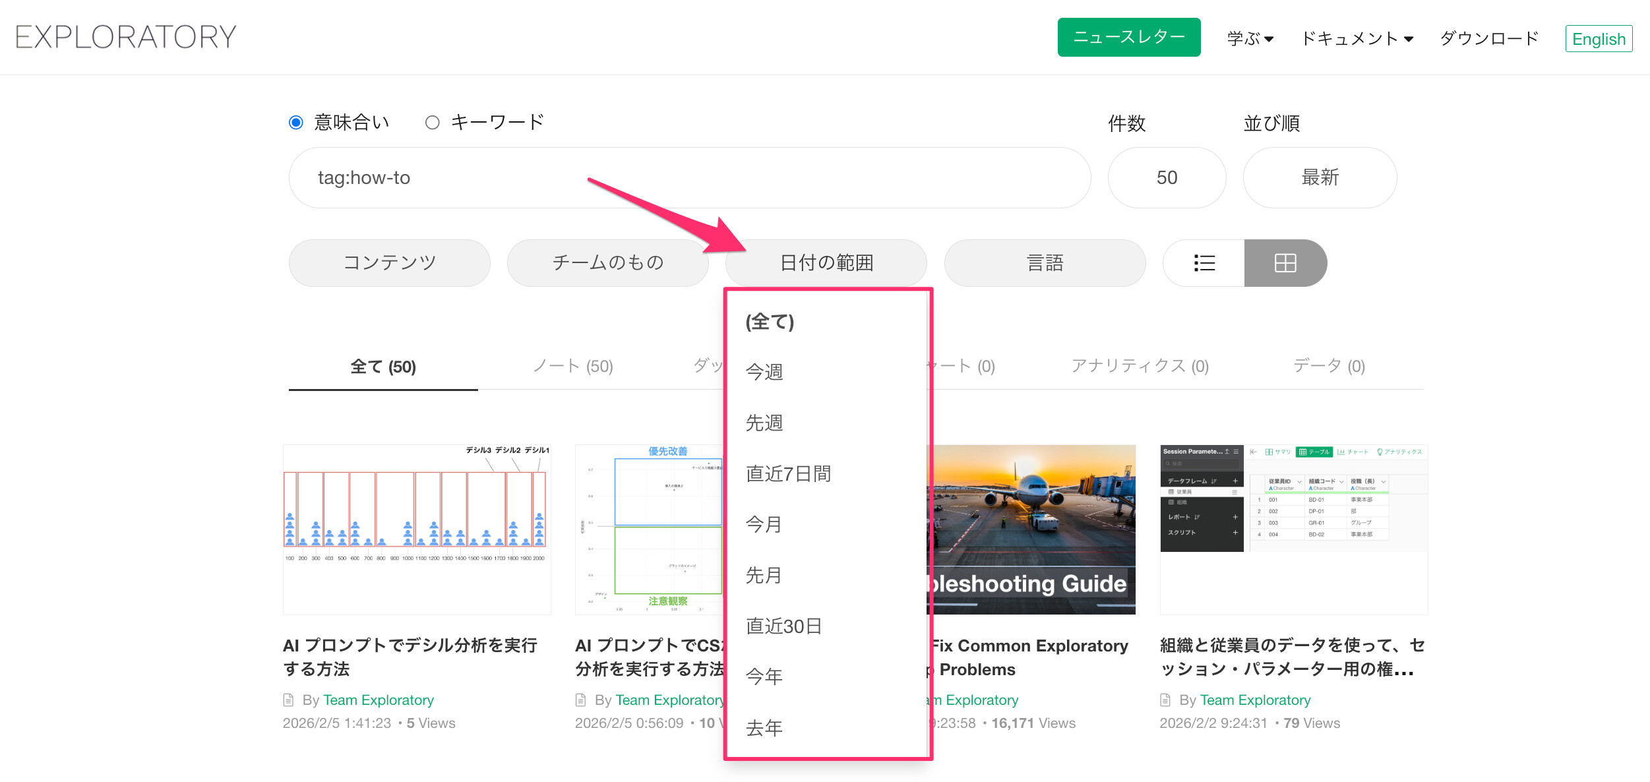Click note icon beside first card's author
Image resolution: width=1650 pixels, height=782 pixels.
point(288,700)
